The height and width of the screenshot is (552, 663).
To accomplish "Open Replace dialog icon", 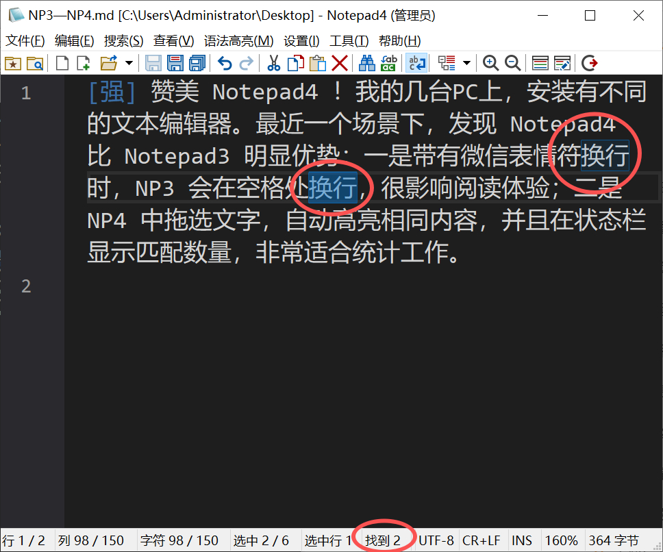I will pos(388,64).
